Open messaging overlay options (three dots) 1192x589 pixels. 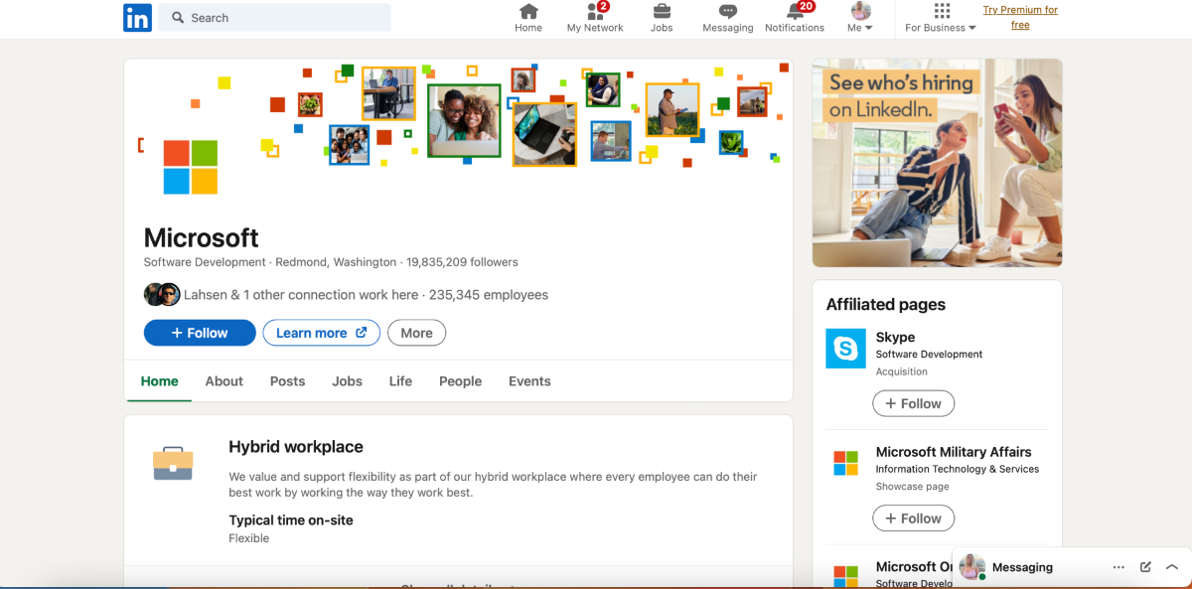point(1118,567)
